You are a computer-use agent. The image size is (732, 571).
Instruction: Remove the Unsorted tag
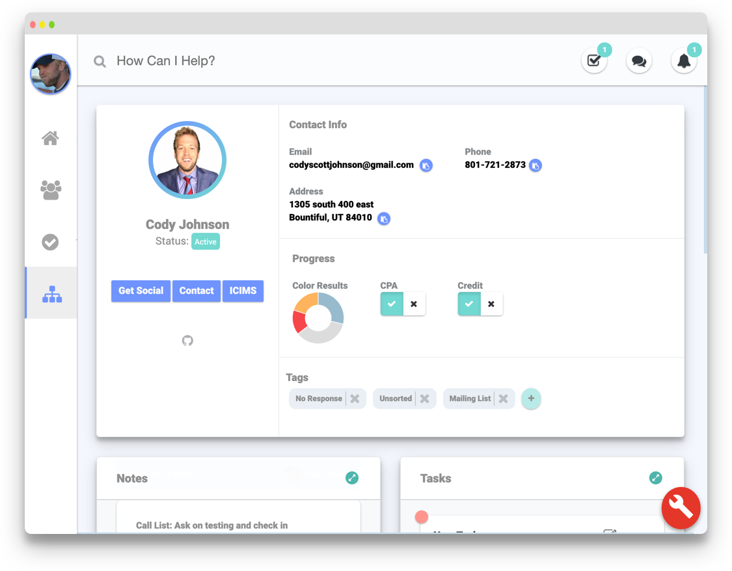pos(424,399)
